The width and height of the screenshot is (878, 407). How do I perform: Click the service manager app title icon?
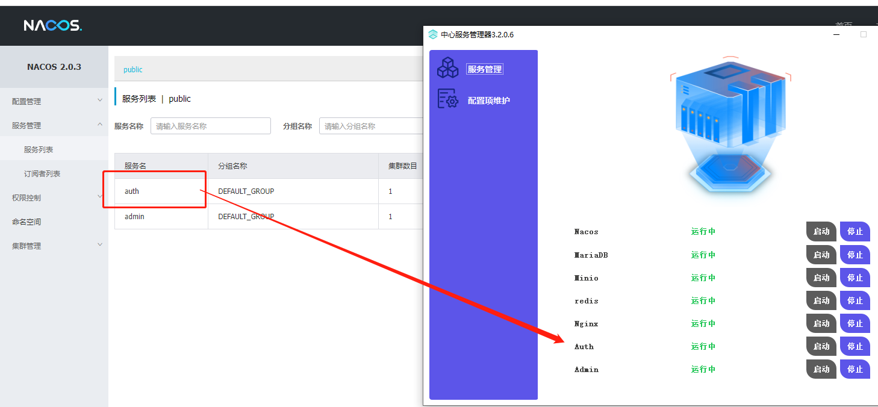(433, 35)
